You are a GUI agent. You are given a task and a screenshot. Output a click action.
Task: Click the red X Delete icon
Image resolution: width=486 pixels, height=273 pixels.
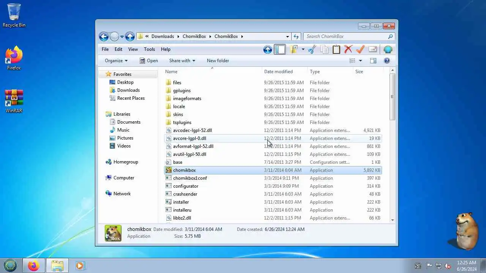[x=348, y=49]
